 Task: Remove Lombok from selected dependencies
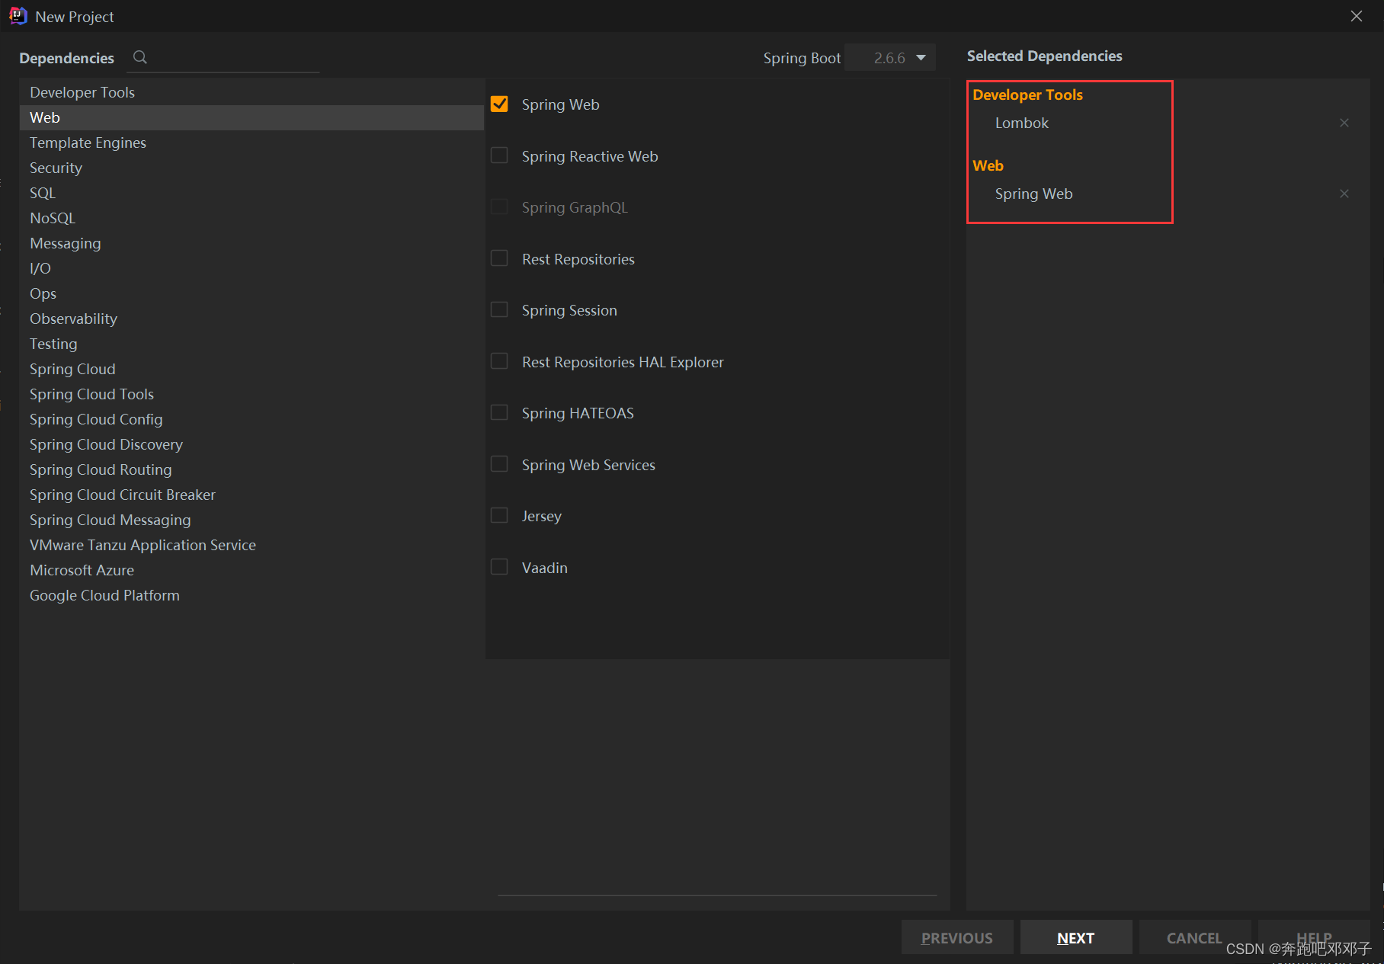tap(1344, 123)
